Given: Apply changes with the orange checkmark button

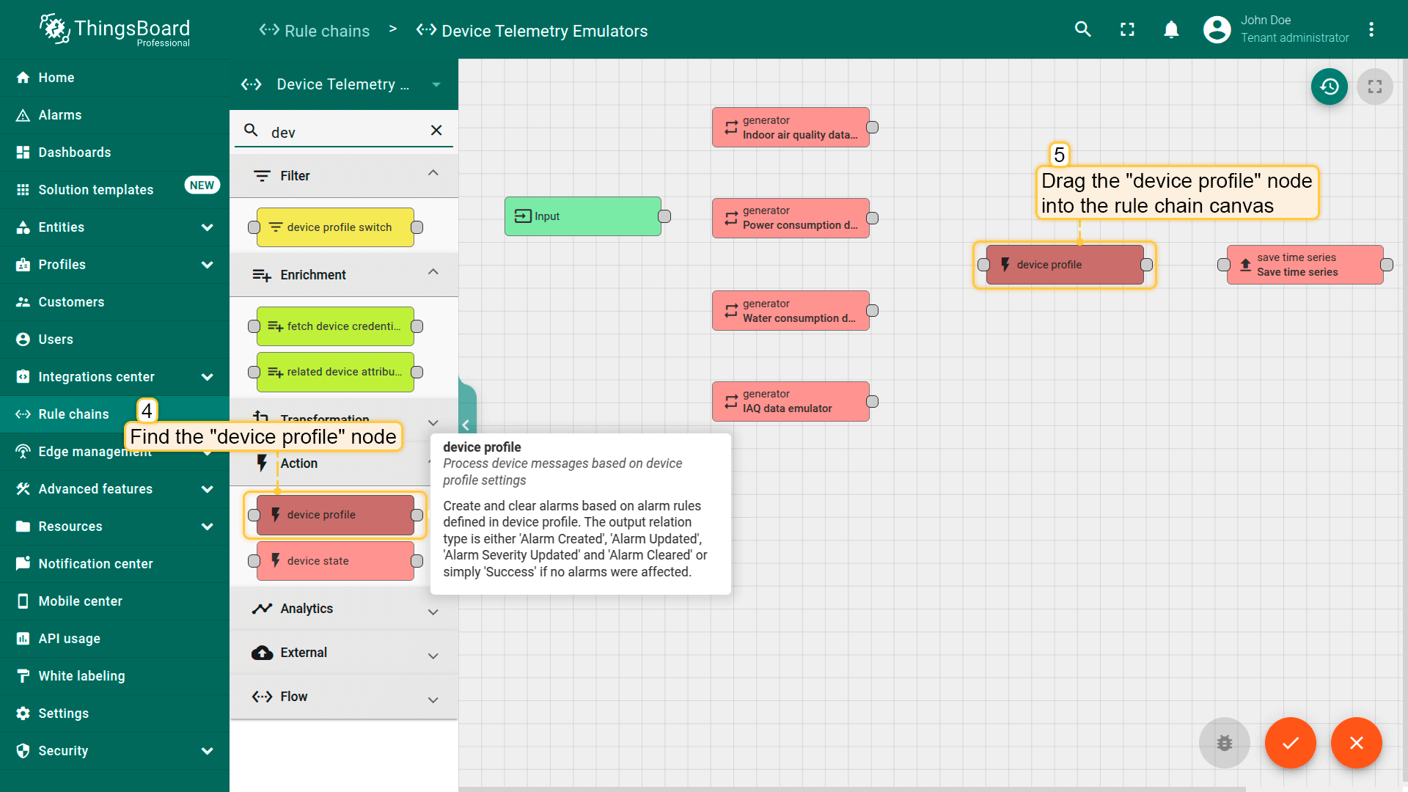Looking at the screenshot, I should (1290, 743).
